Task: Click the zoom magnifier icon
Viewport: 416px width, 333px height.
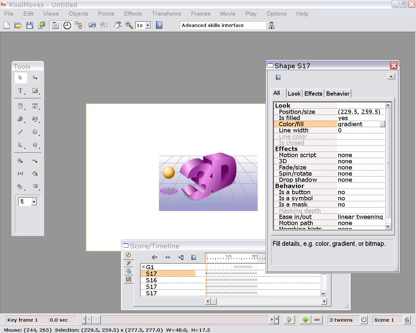Action: 129,25
